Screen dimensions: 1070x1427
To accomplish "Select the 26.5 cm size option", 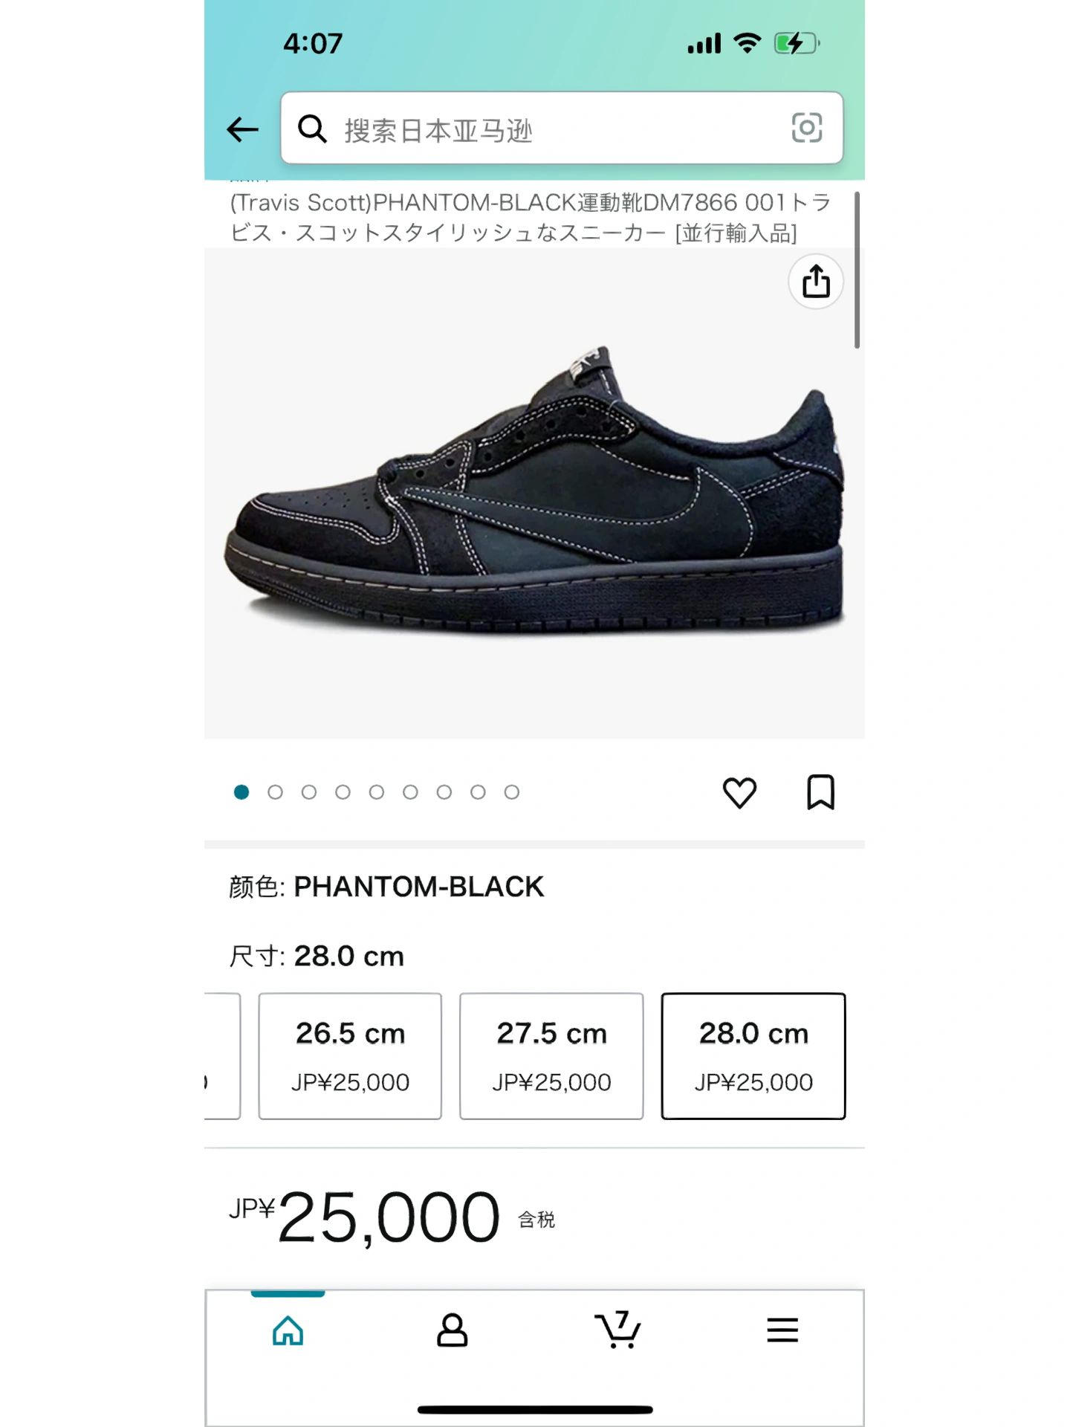I will 350,1055.
